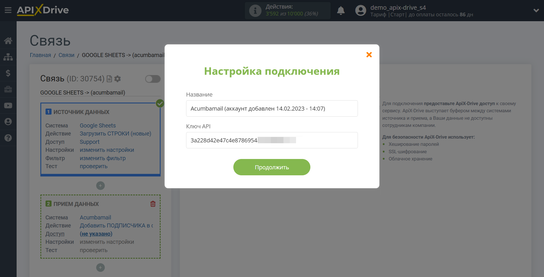Click the Связи breadcrumb link
544x277 pixels.
66,55
